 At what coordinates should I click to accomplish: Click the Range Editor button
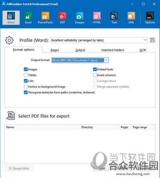point(19,168)
